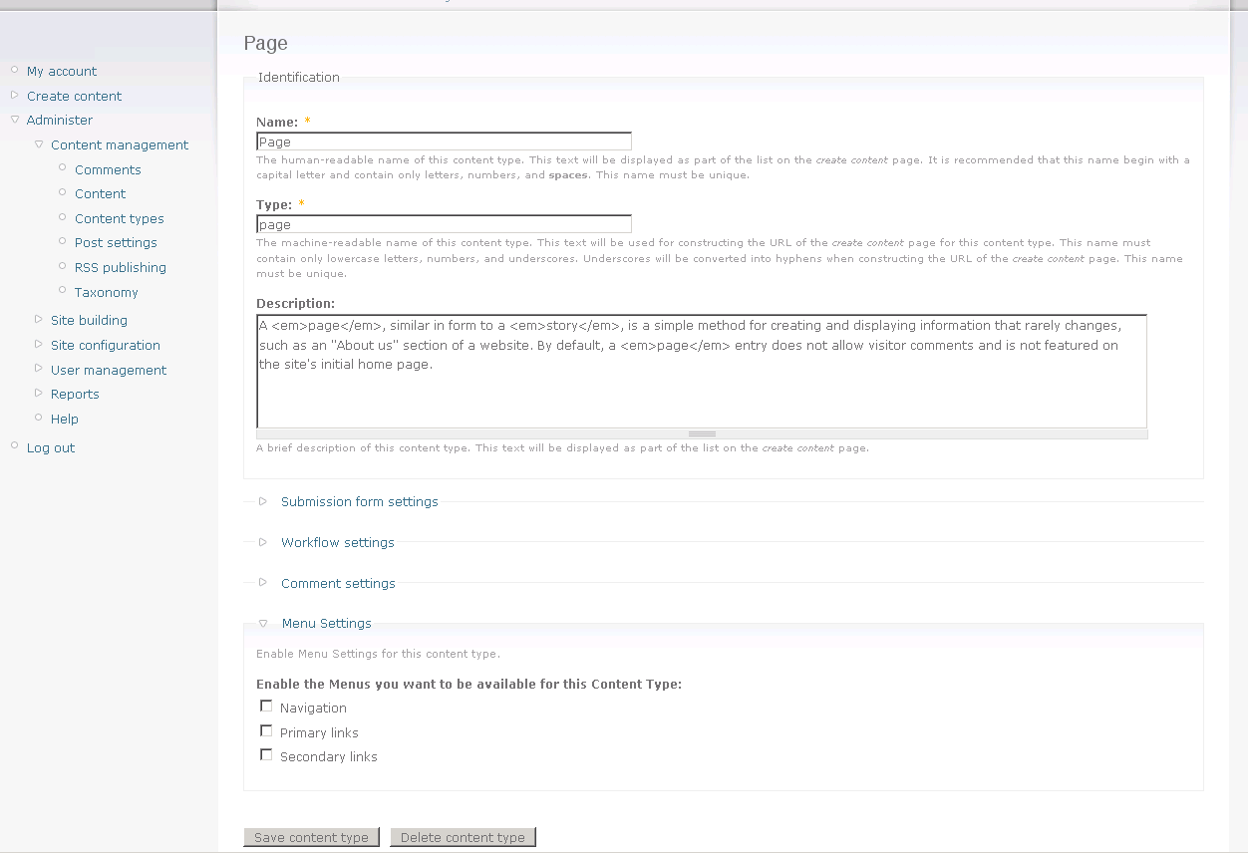Expand the Reports arrow icon

coord(39,394)
